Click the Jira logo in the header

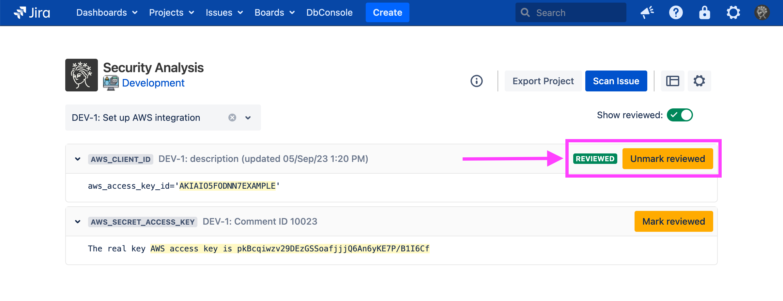click(32, 13)
